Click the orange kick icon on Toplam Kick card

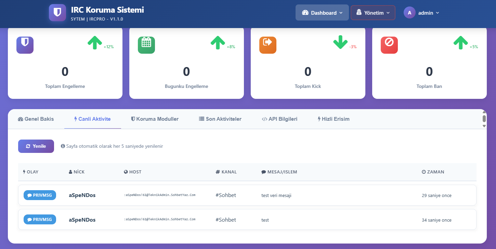268,45
